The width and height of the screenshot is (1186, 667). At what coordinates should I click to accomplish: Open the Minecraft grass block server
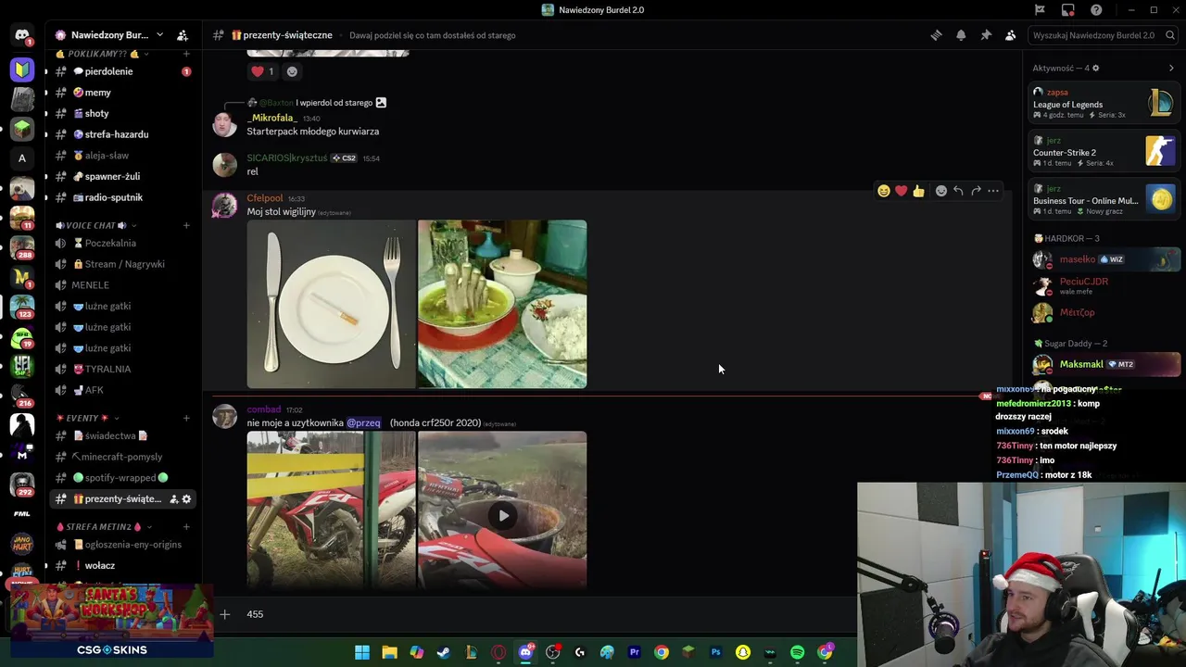(x=22, y=128)
